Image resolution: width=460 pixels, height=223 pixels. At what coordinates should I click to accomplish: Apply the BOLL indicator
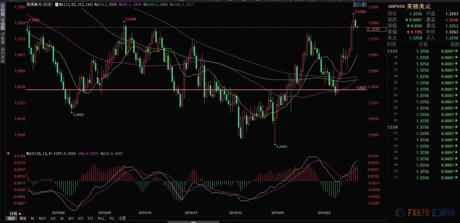[x=101, y=218]
